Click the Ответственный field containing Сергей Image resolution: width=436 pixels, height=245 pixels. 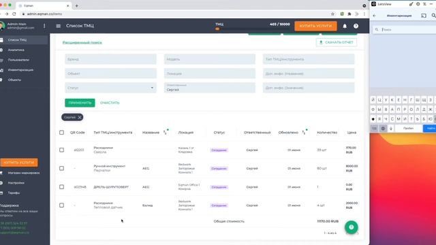(210, 88)
